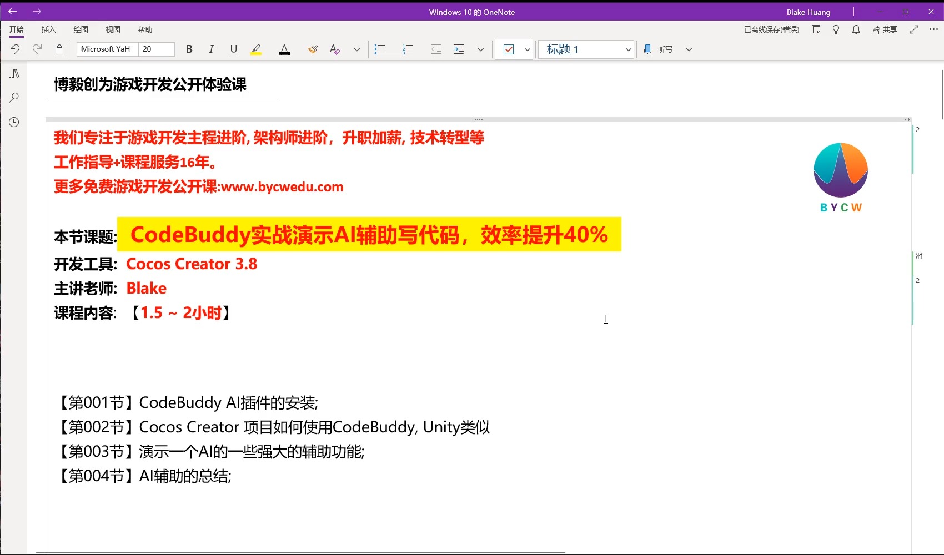
Task: Open the clipboard paste button
Action: [59, 49]
